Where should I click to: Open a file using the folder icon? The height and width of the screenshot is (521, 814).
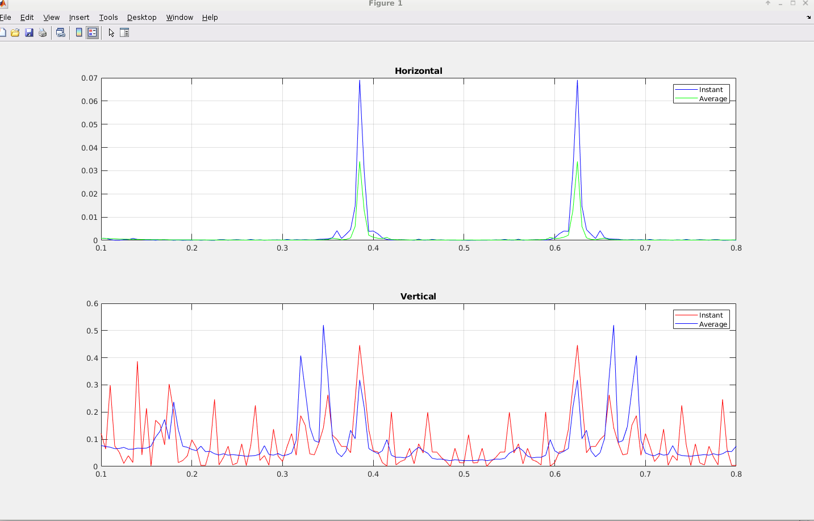(x=15, y=33)
